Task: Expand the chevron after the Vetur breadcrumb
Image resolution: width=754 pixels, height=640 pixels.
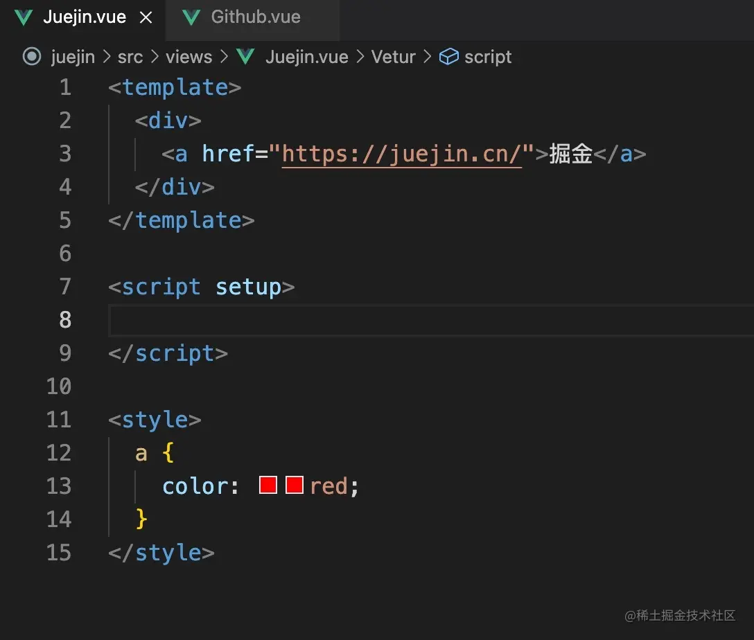Action: coord(427,57)
